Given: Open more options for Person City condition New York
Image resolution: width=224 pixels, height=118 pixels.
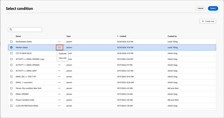Looking at the screenshot, I should tap(59, 88).
